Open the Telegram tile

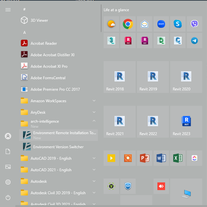point(194,41)
